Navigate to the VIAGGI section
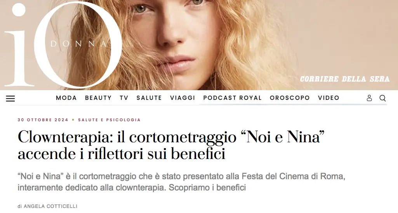 182,98
